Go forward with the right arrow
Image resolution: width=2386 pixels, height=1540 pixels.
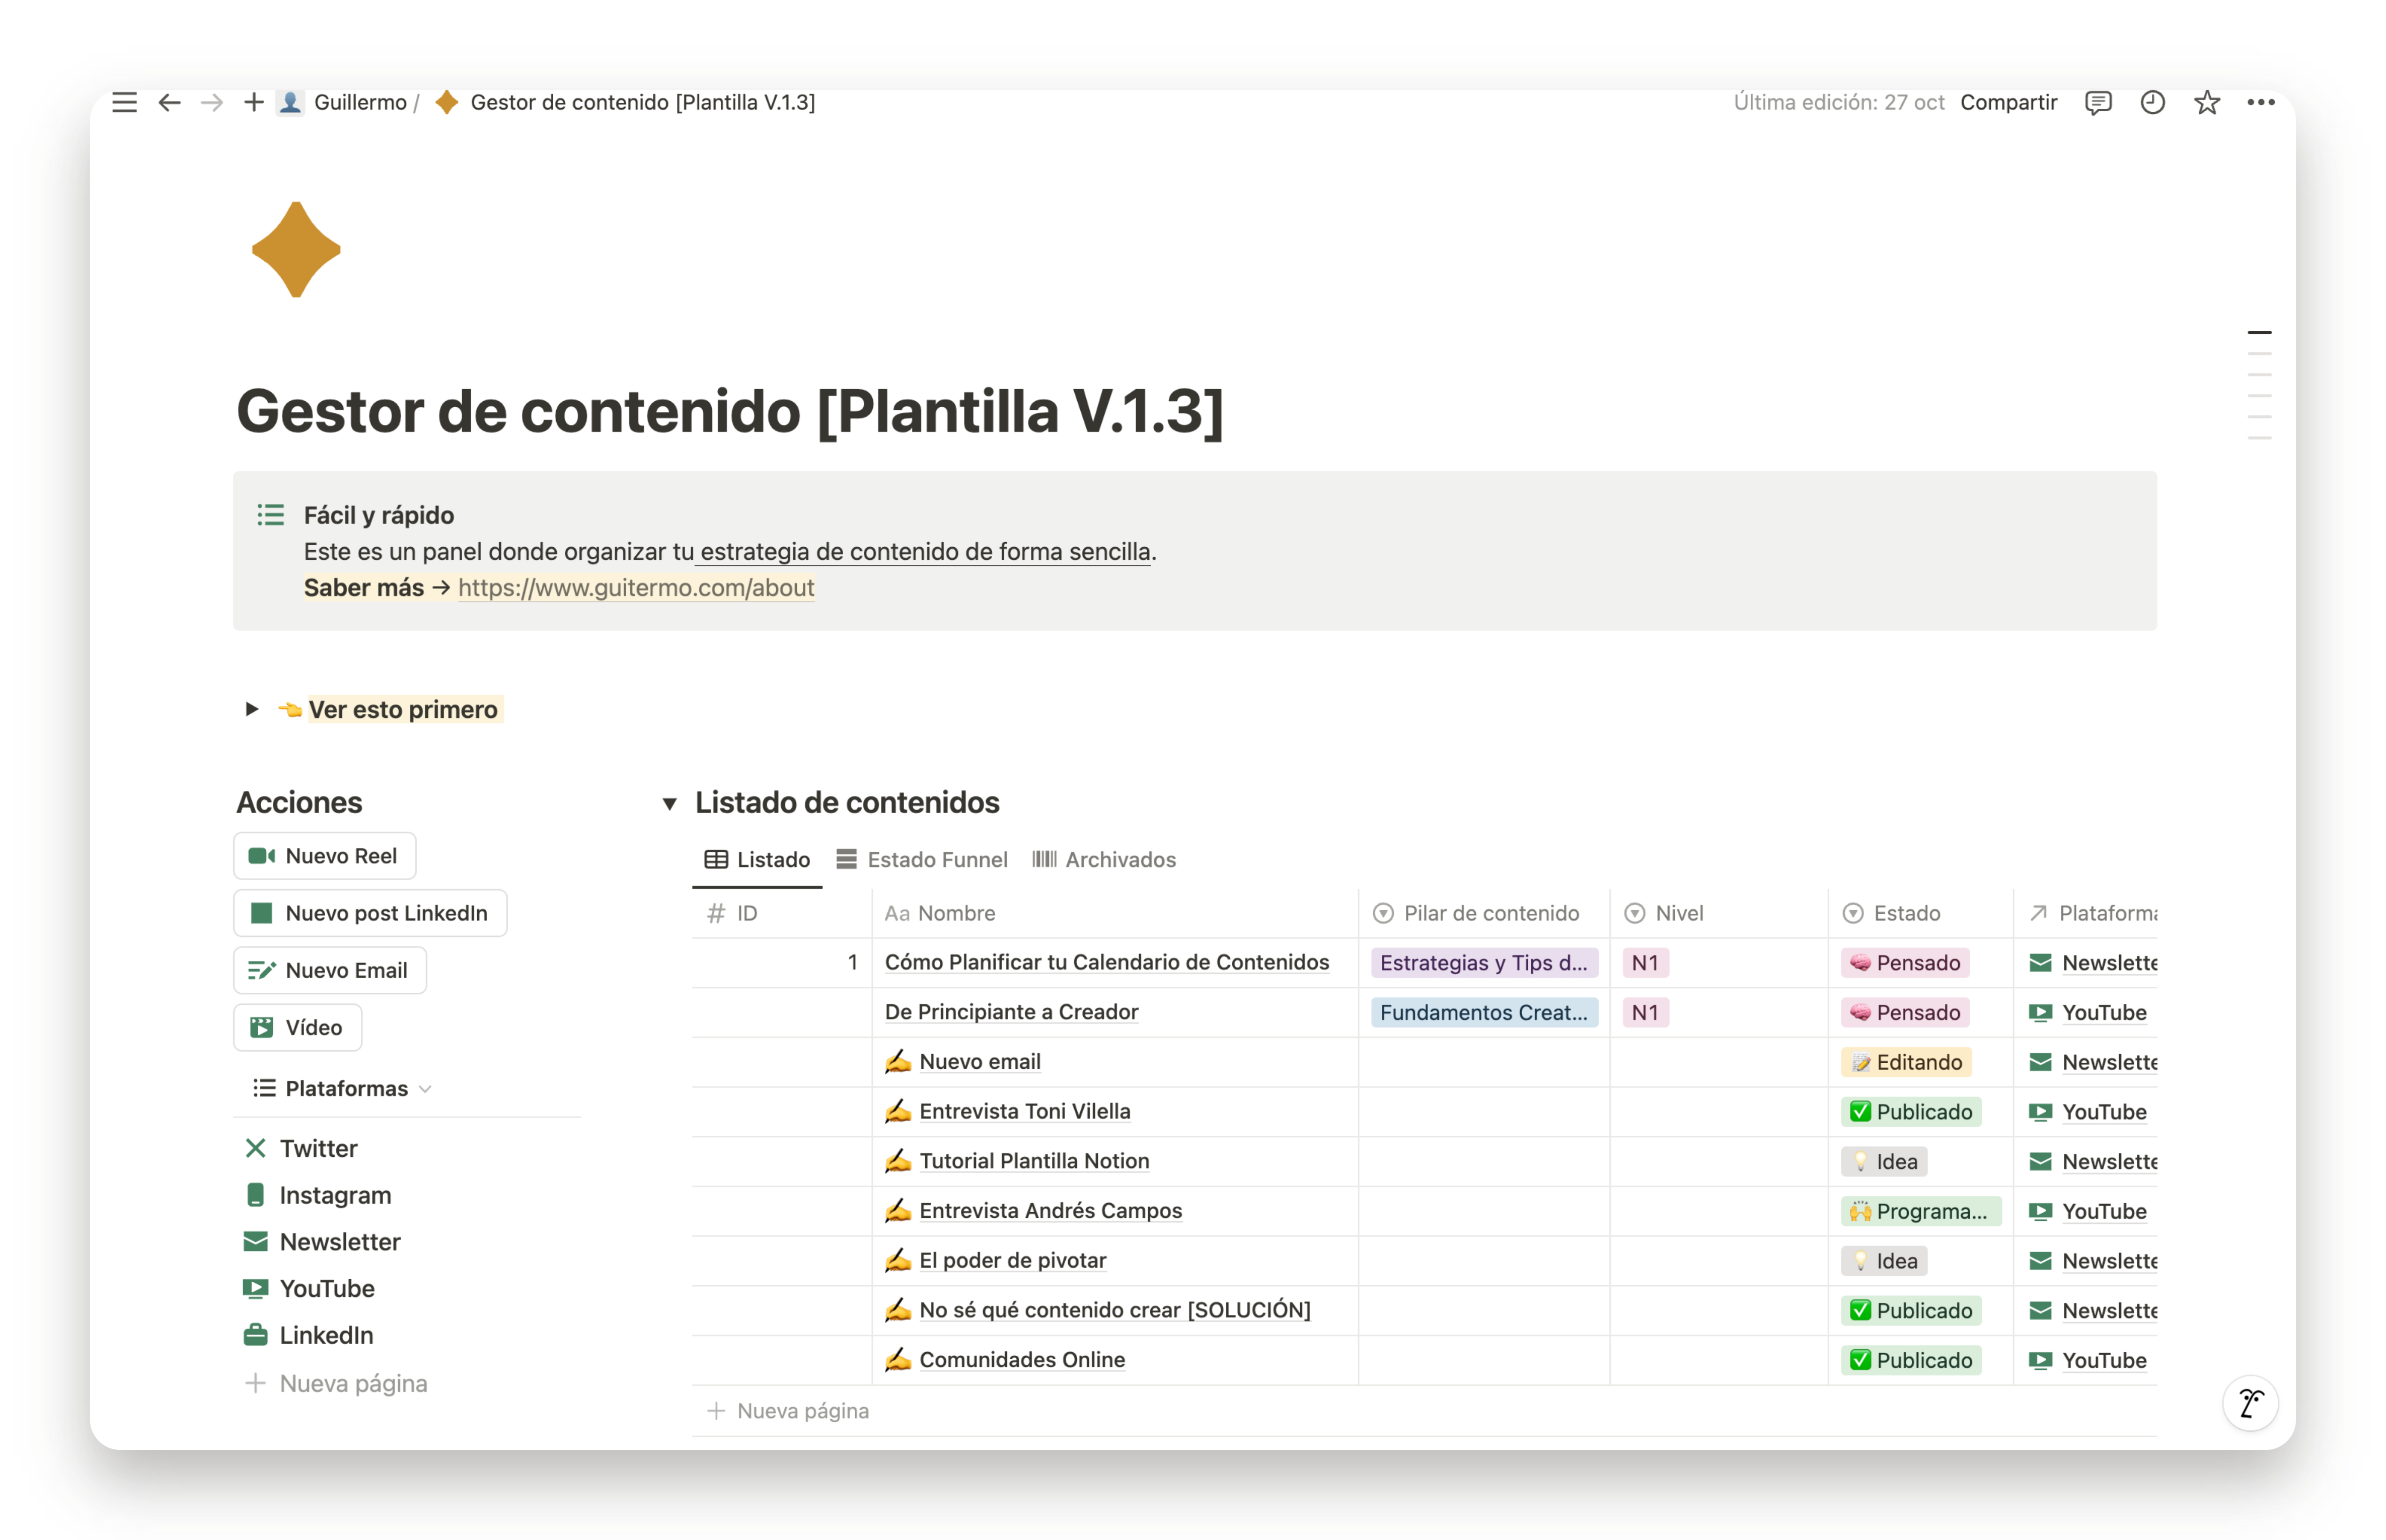pyautogui.click(x=211, y=102)
